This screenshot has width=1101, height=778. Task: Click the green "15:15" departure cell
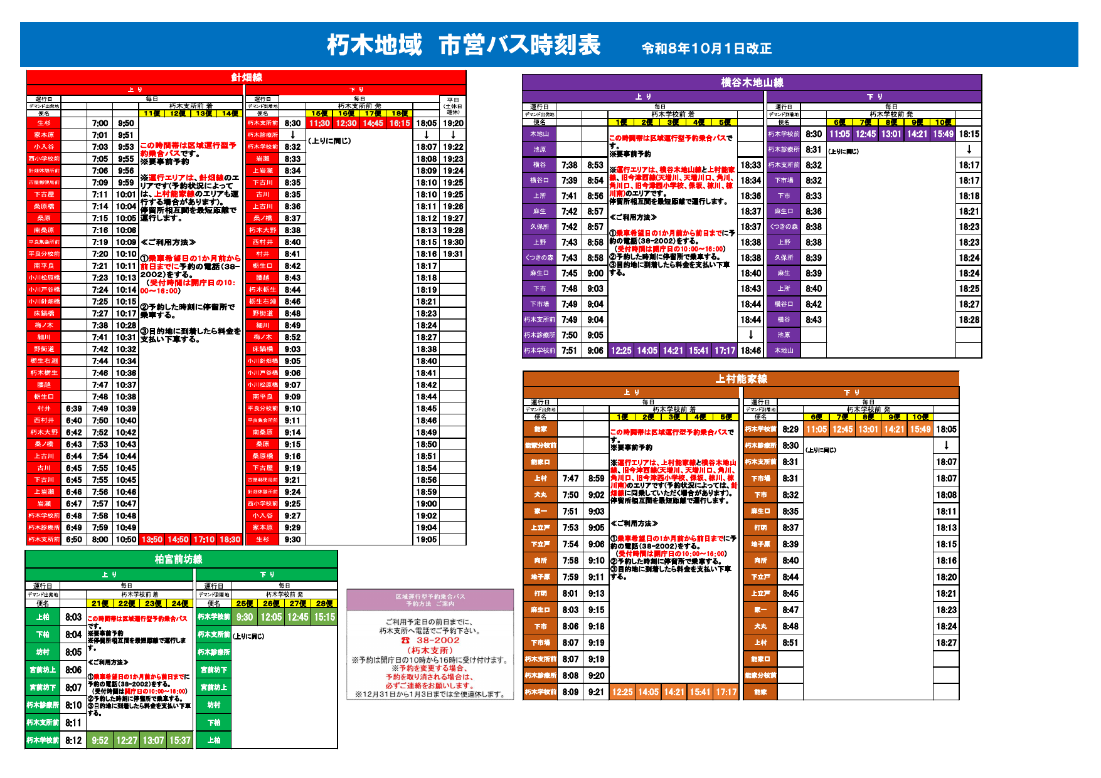(324, 618)
